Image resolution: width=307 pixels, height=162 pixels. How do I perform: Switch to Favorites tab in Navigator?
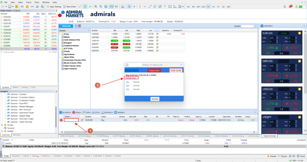(17, 135)
